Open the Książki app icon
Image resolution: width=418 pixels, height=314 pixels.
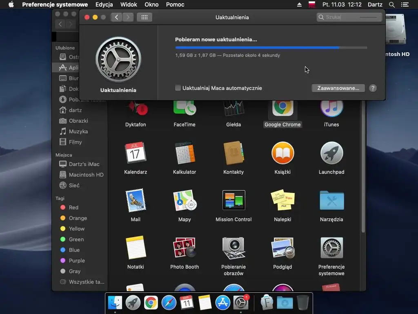point(282,153)
